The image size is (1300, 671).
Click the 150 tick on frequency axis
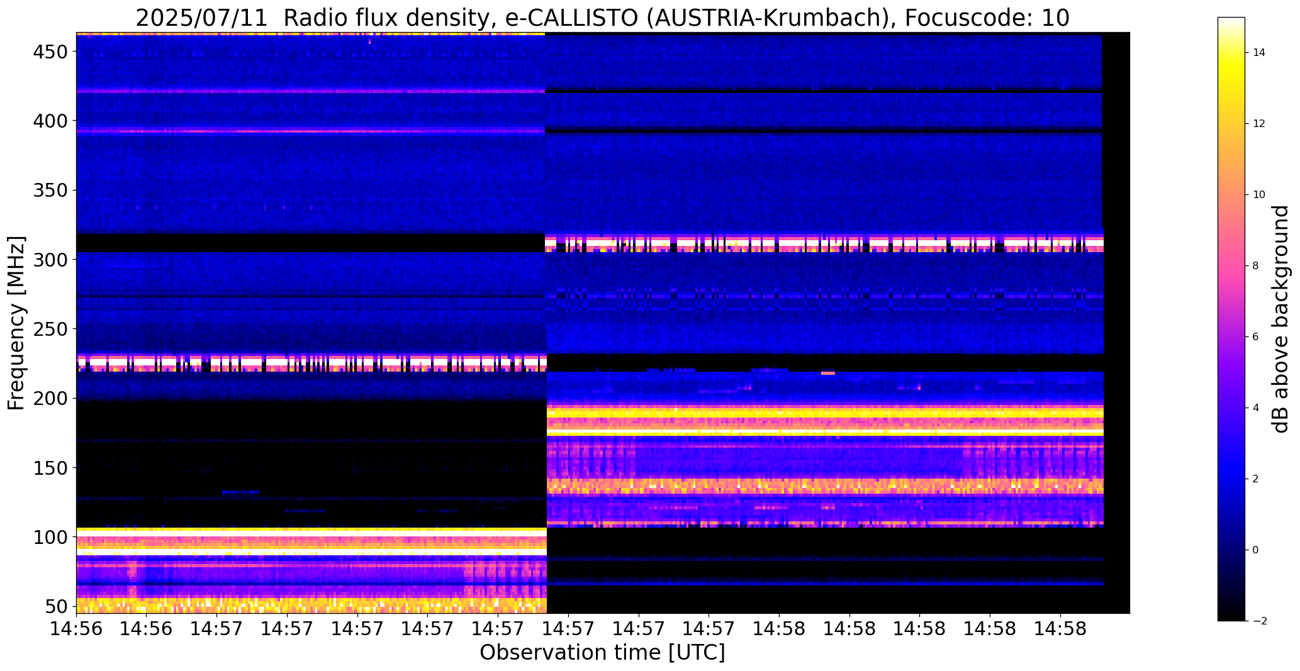50,467
